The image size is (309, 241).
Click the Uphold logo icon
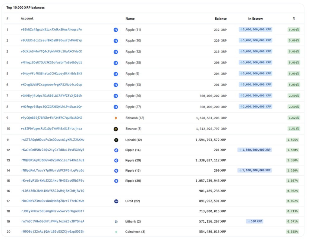point(116,140)
